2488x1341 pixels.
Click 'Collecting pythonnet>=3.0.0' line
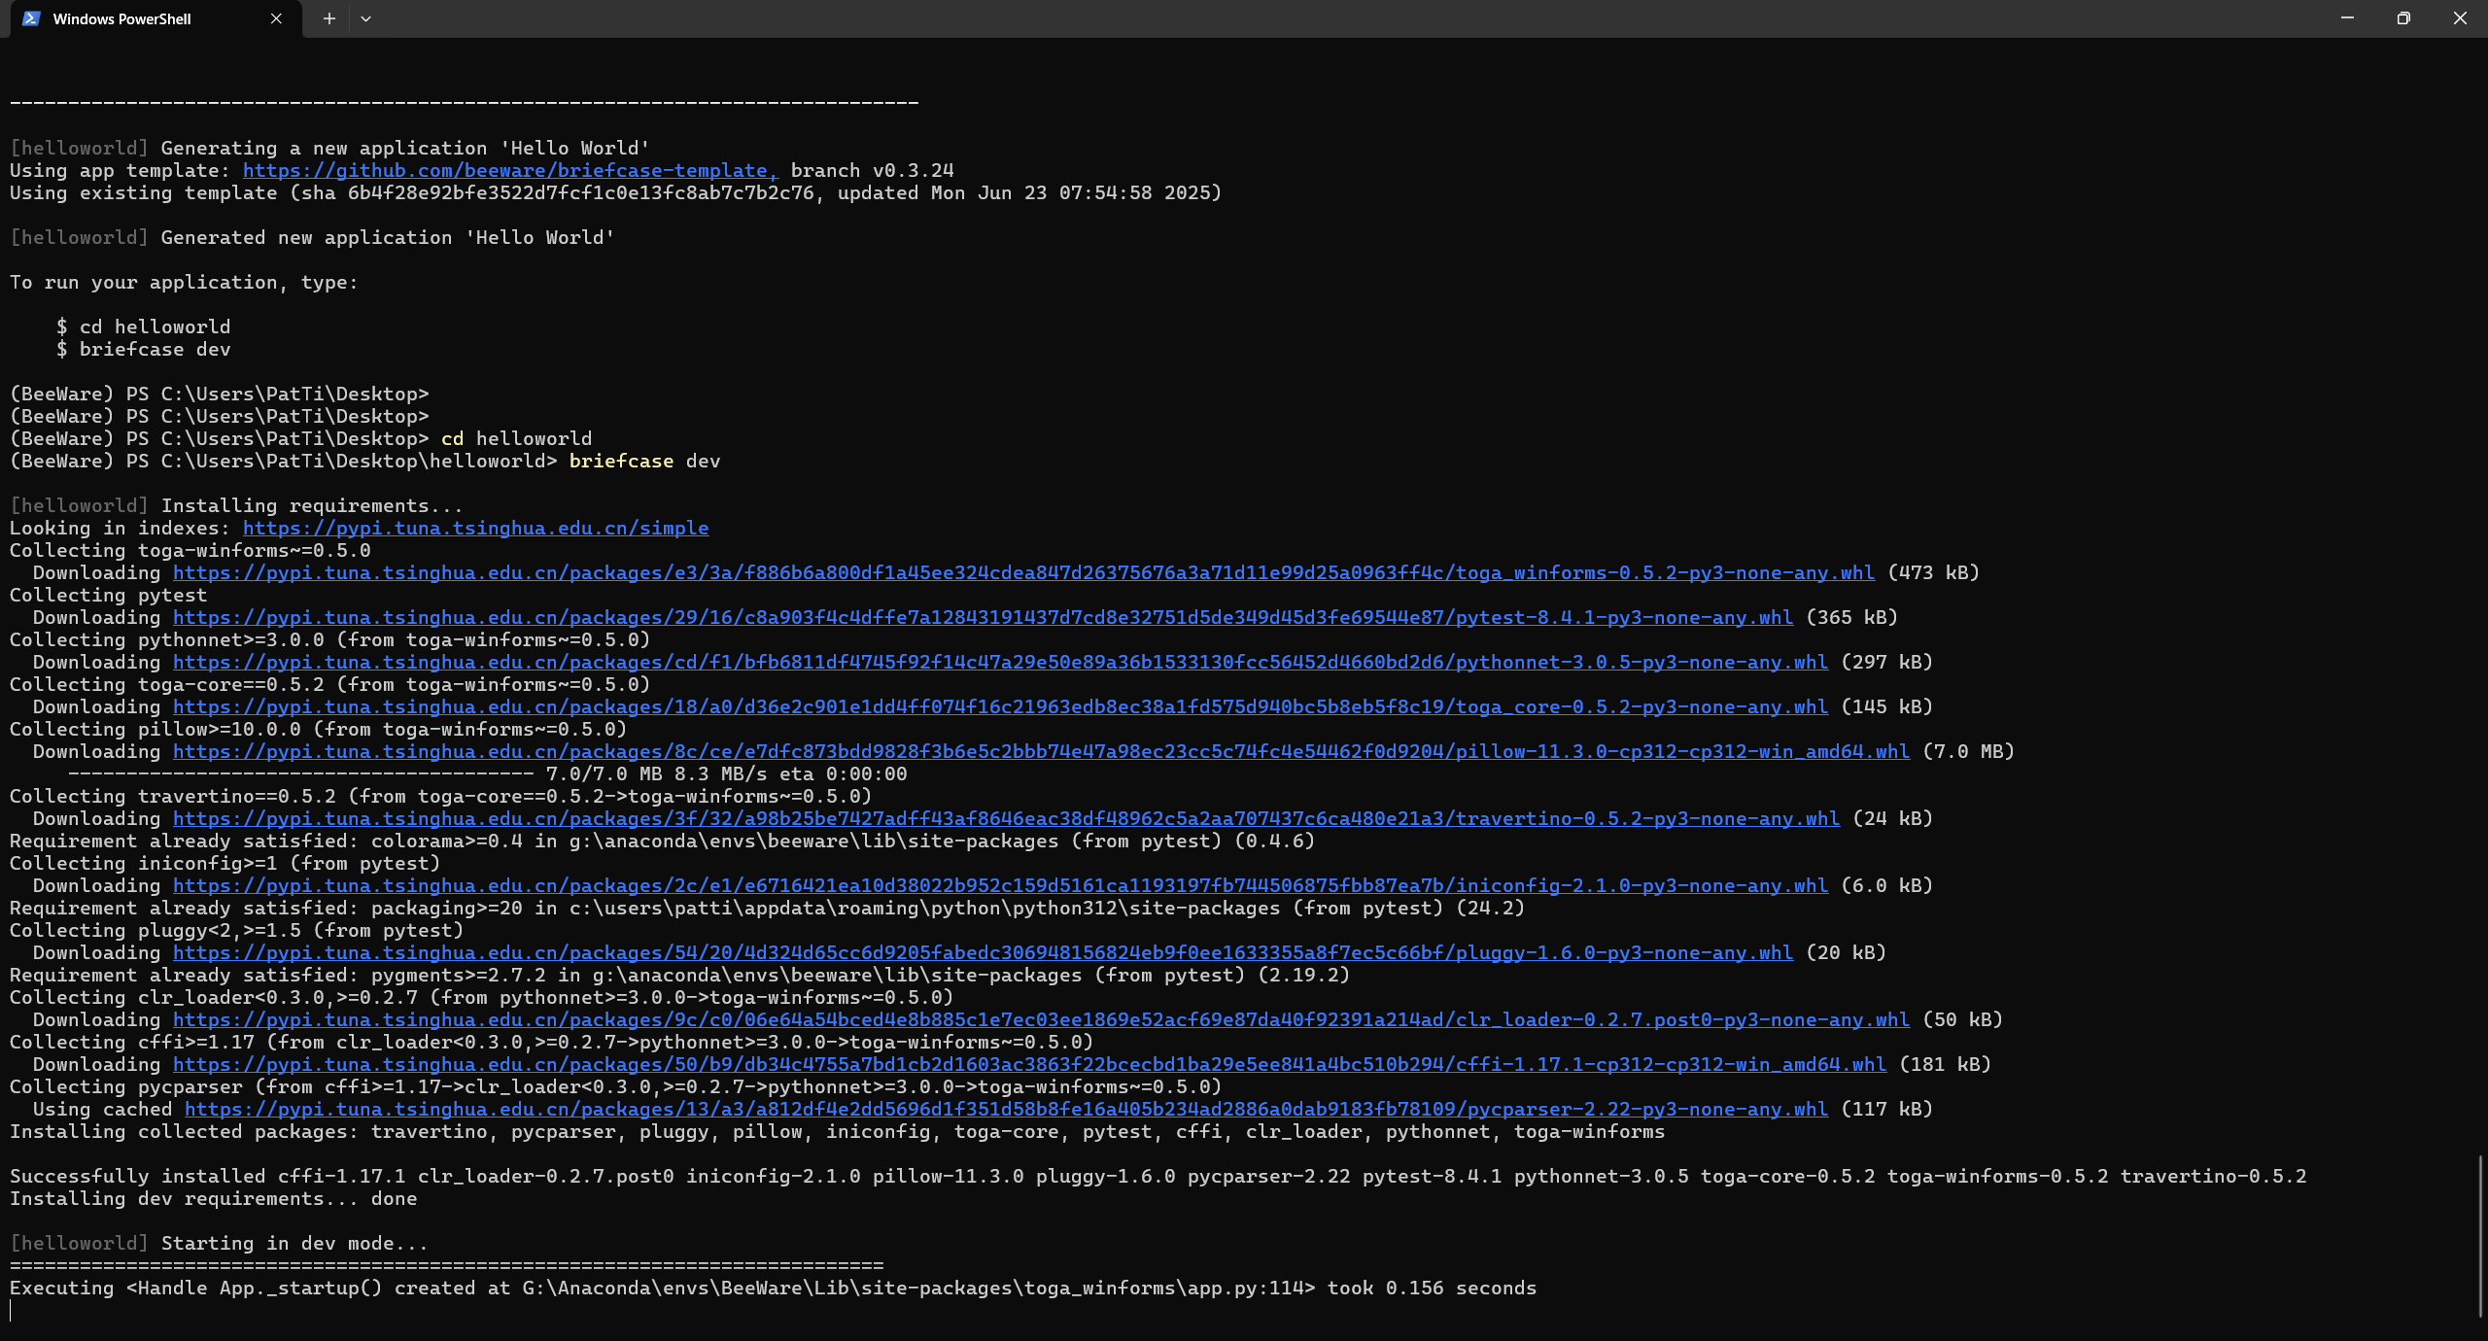click(329, 639)
